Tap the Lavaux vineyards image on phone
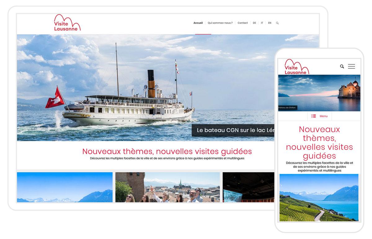The height and width of the screenshot is (239, 372). (x=319, y=198)
